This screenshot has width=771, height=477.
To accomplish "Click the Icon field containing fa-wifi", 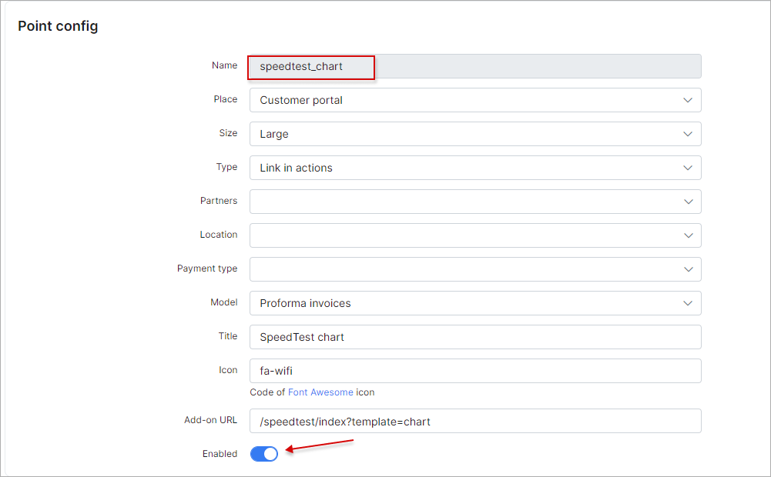I will [x=475, y=372].
